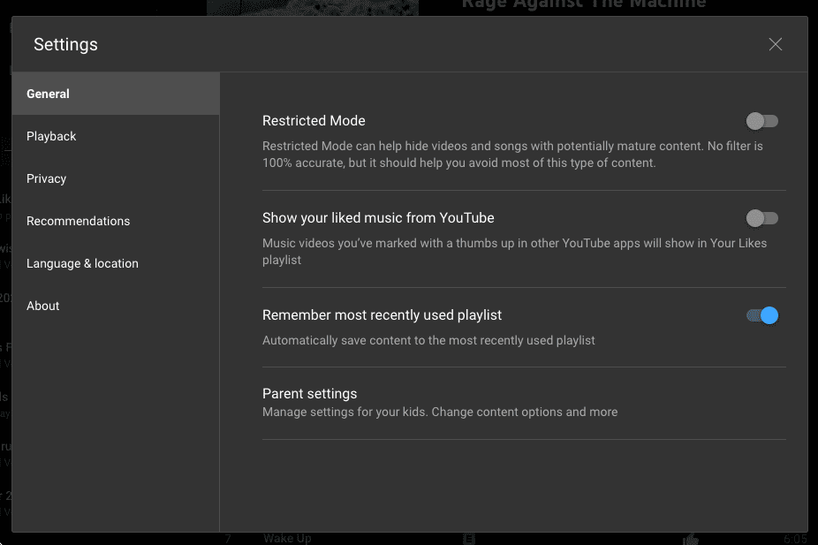The image size is (818, 545).
Task: Click the artist name Rage Against The Machine
Action: point(585,5)
